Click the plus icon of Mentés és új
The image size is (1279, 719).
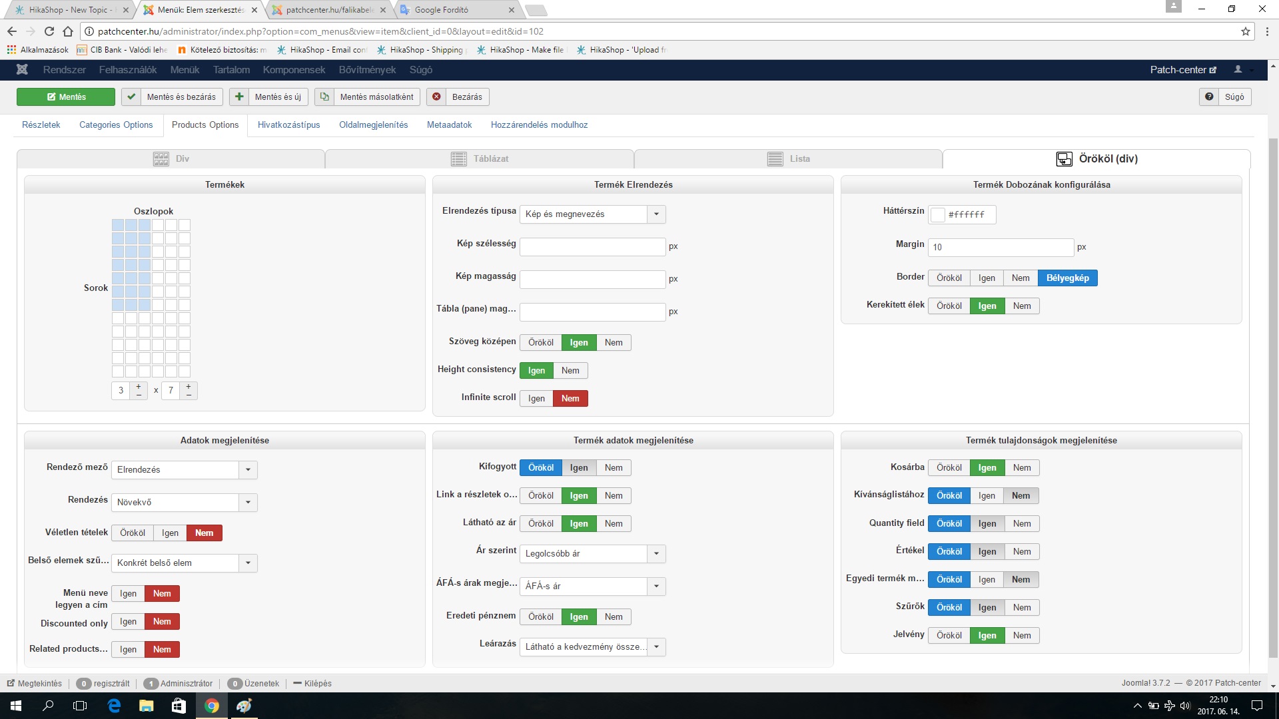(x=239, y=97)
